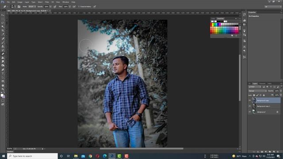Open the layer blend mode Normal dropdown
Image resolution: width=283 pixels, height=159 pixels.
[x=257, y=91]
